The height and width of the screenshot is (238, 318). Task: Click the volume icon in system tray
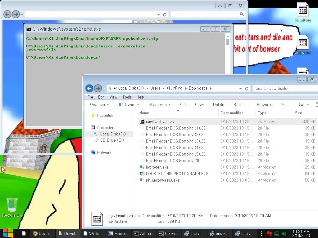(x=284, y=234)
